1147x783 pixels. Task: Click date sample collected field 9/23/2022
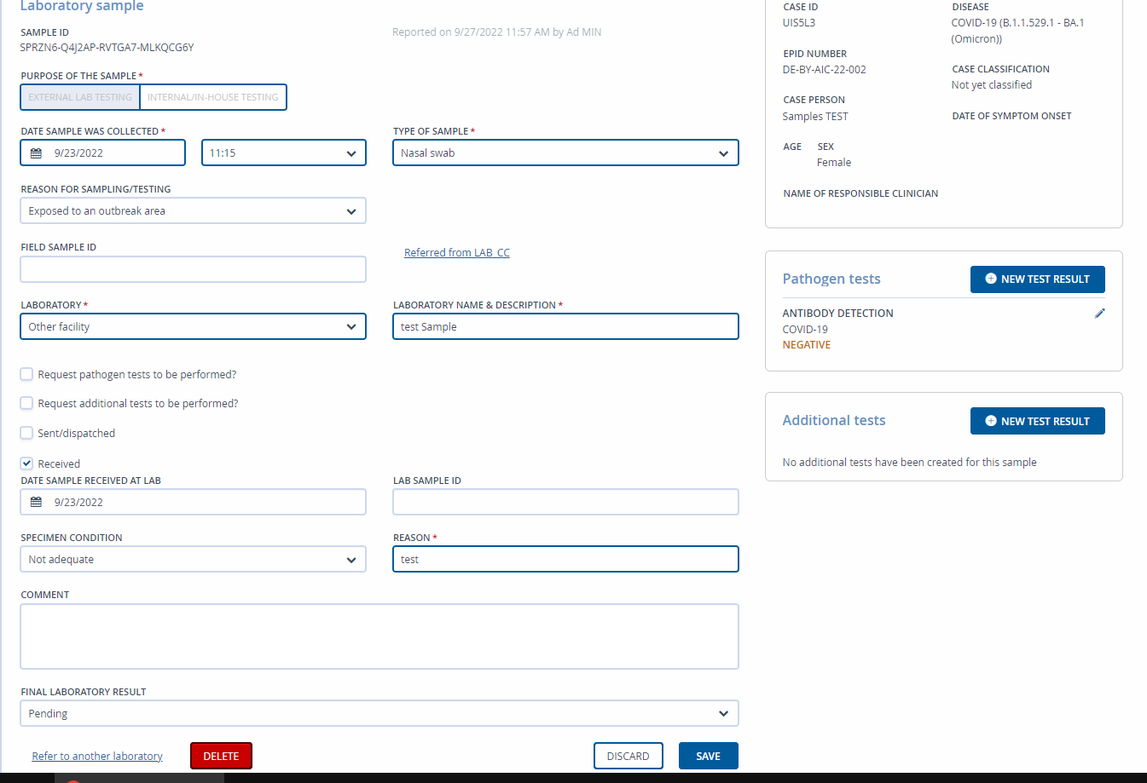(102, 153)
